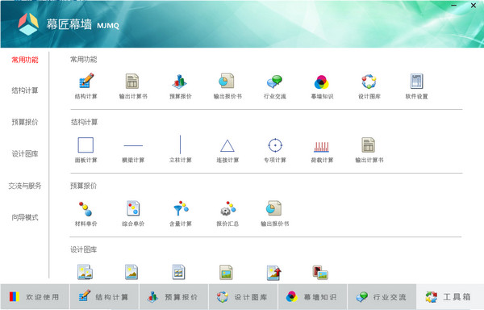484x310 pixels.
Task: Select 结构计算 in left sidebar
Action: click(25, 90)
